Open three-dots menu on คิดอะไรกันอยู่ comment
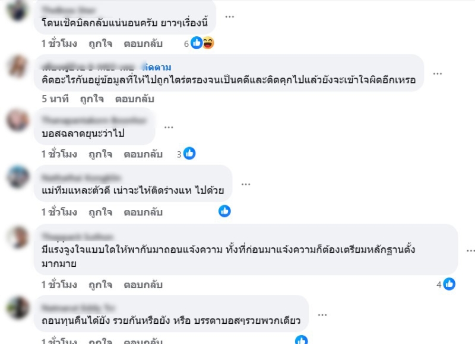This screenshot has height=344, width=475. point(438,74)
